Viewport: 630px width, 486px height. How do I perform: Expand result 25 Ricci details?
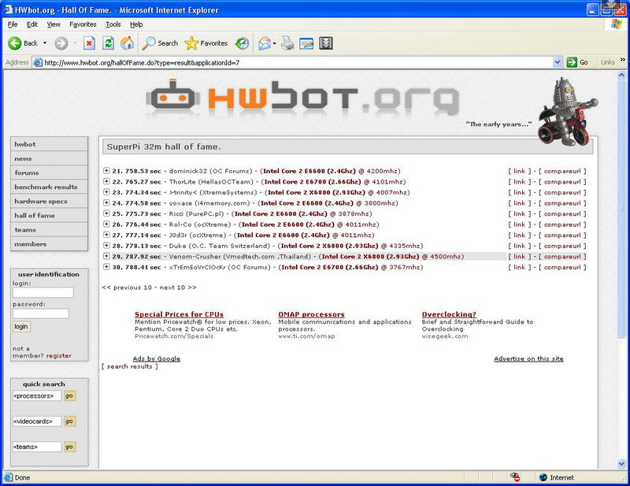click(x=106, y=213)
